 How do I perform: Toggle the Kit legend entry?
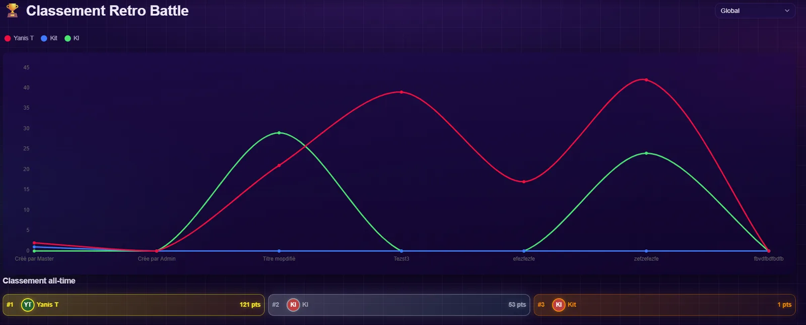point(49,38)
